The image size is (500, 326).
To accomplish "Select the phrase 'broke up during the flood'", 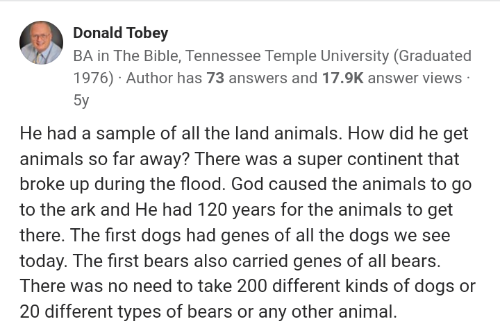I will tap(121, 185).
